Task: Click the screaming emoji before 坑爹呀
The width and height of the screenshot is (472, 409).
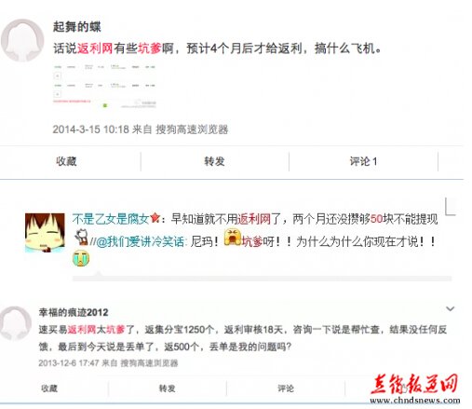Action: [x=233, y=238]
